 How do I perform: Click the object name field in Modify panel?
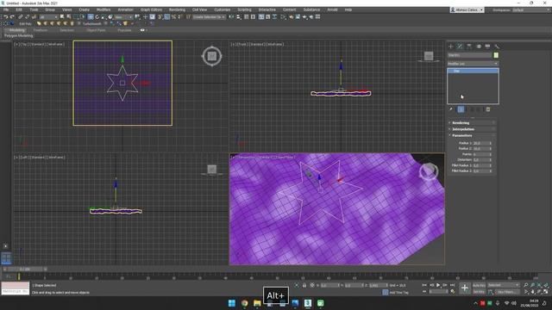(x=470, y=55)
